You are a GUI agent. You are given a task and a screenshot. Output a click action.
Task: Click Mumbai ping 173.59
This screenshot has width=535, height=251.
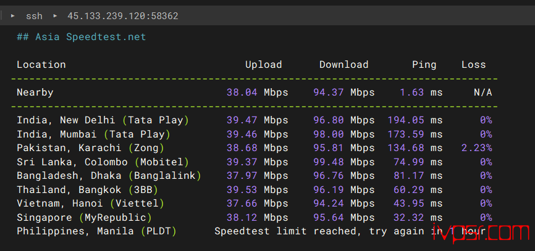(x=406, y=134)
